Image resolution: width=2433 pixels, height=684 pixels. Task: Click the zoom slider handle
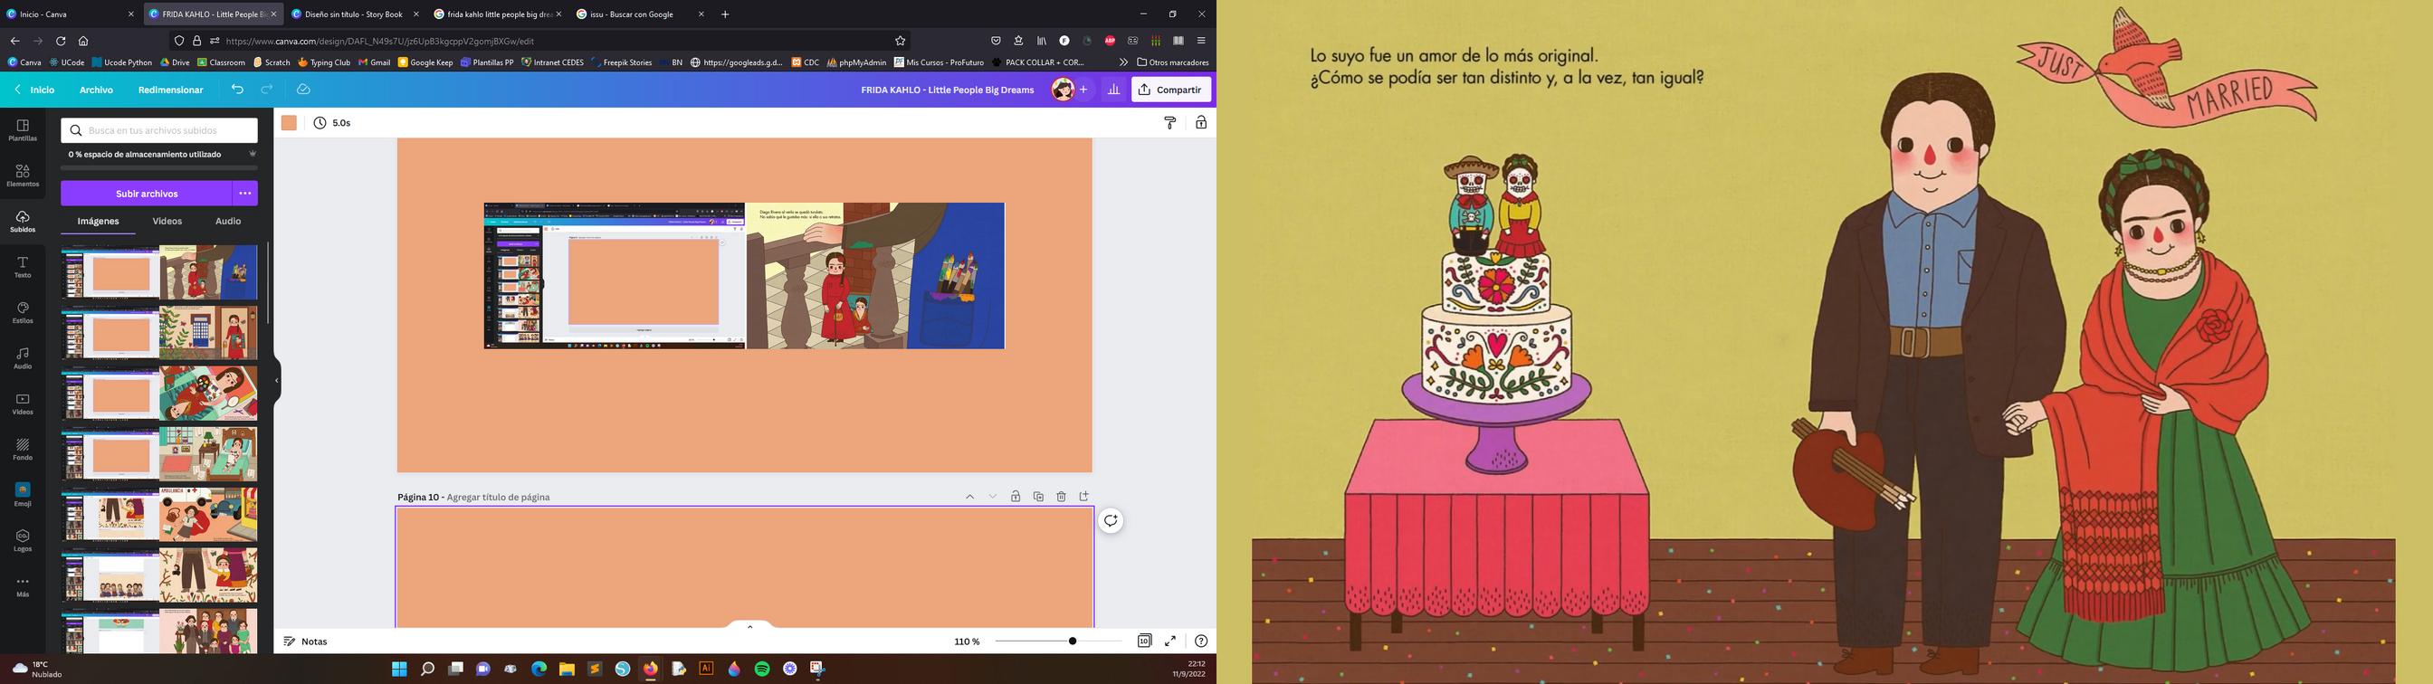coord(1072,641)
